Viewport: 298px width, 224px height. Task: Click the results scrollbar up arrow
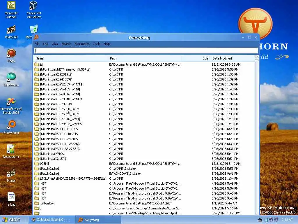coord(257,57)
